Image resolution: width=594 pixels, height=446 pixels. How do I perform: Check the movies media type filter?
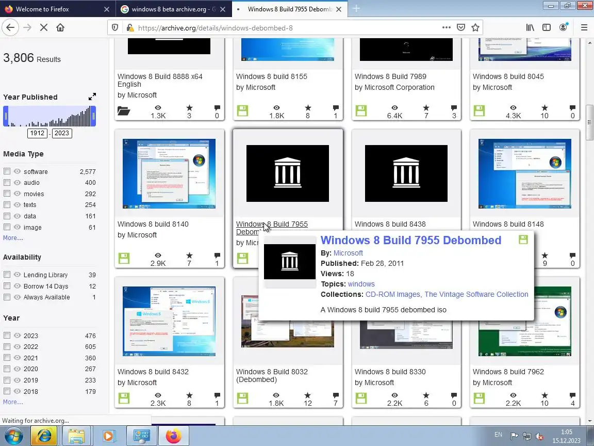(x=7, y=194)
